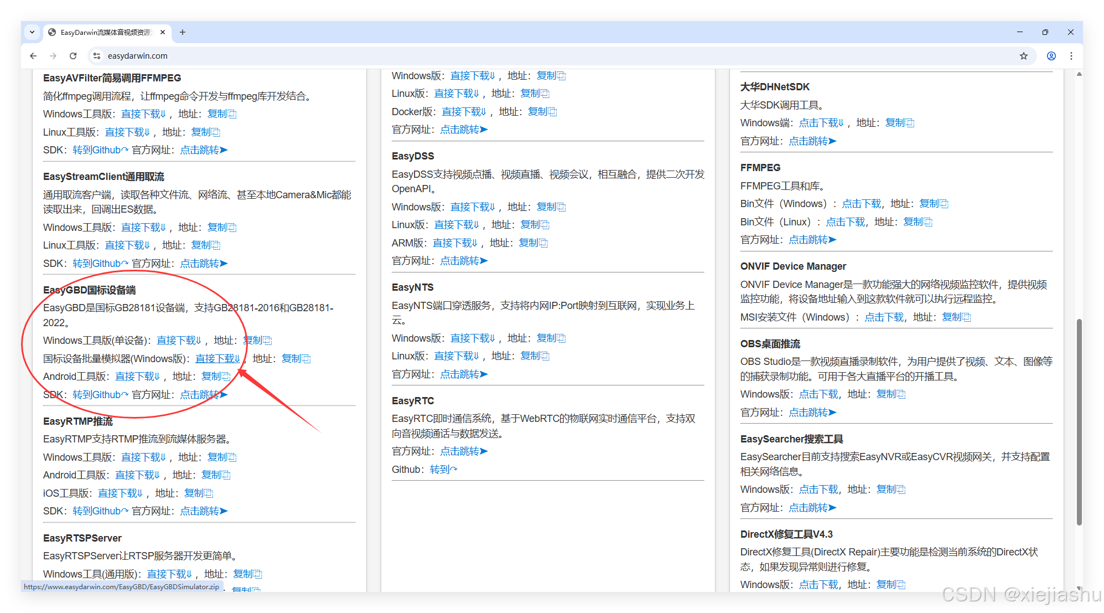Screen dimensions: 1104x613
Task: Download EasyDSS Windows版
Action: (473, 207)
